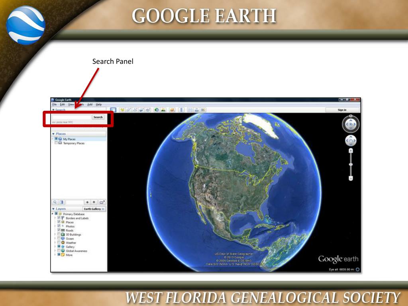Click the Places filter text field
The image size is (408, 306).
click(x=75, y=202)
